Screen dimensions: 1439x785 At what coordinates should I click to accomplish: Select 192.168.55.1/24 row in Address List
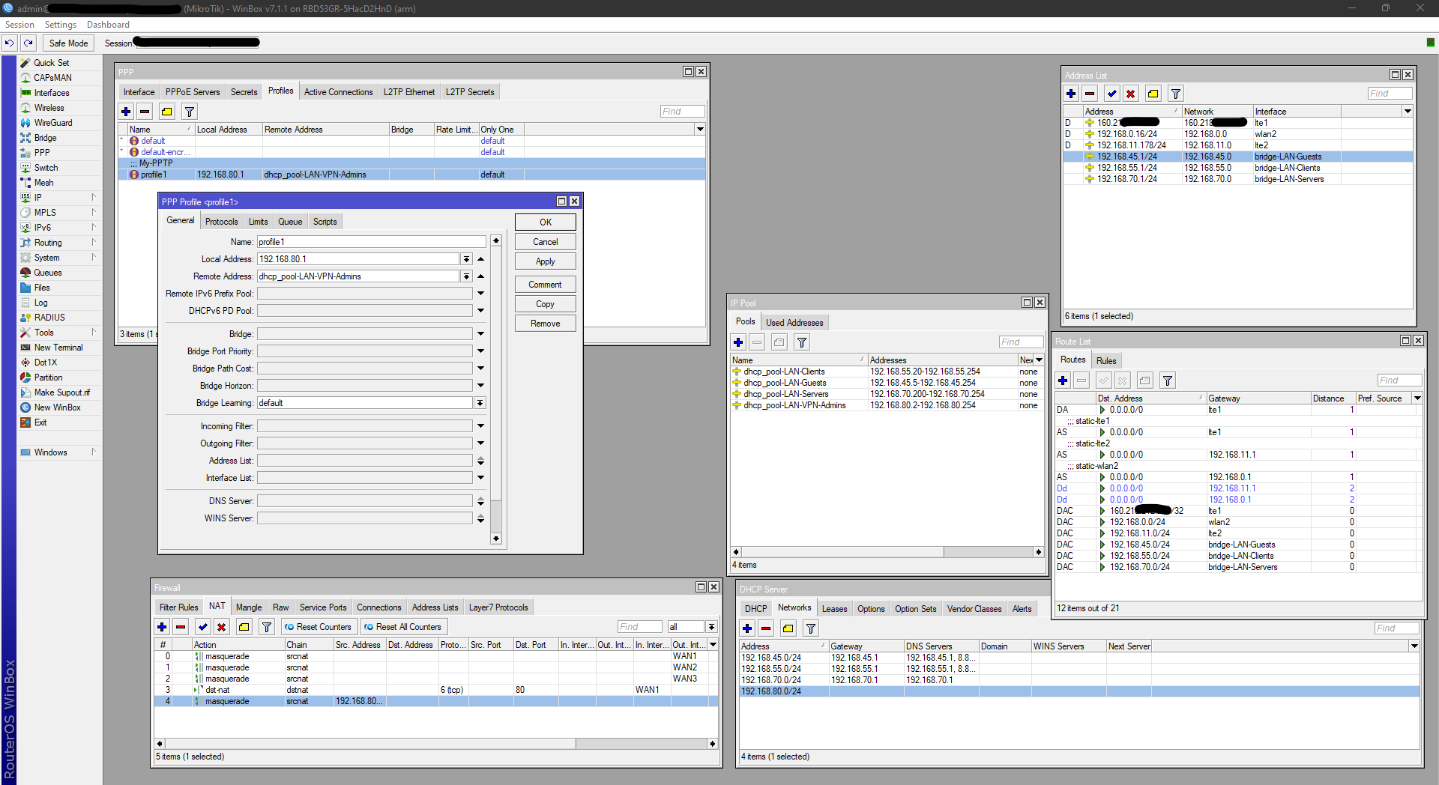click(1237, 168)
